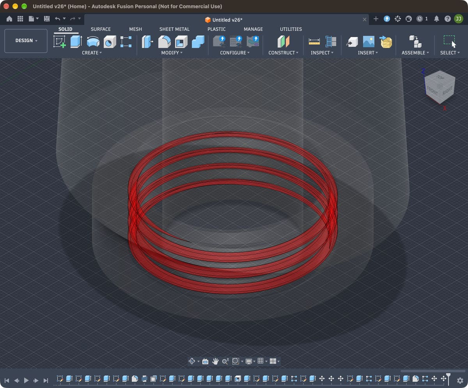
Task: Click the FRONT face of the ViewCube
Action: (433, 90)
